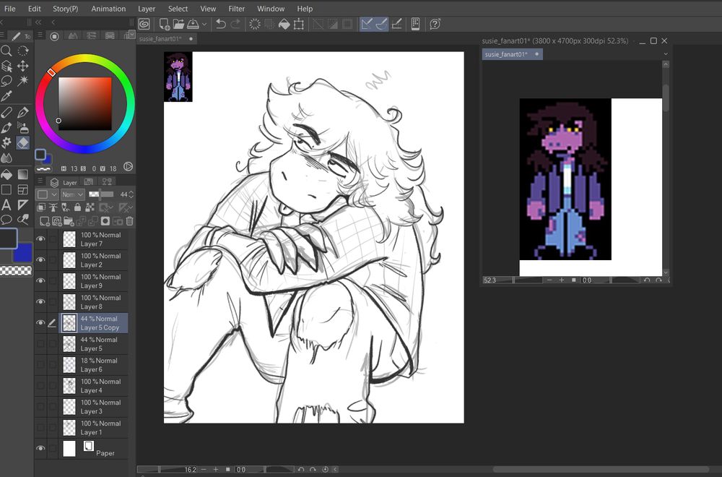Viewport: 722px width, 477px height.
Task: Switch to the Layer panel tab
Action: pos(64,183)
